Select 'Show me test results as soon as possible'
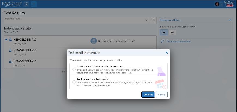The height and width of the screenshot is (112, 237). 74,69
